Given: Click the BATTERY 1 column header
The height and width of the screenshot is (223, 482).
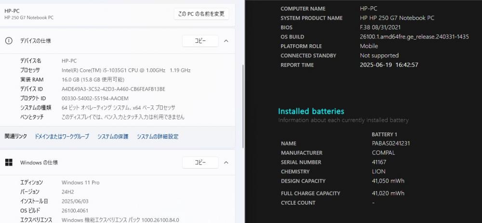Looking at the screenshot, I should click(x=385, y=134).
